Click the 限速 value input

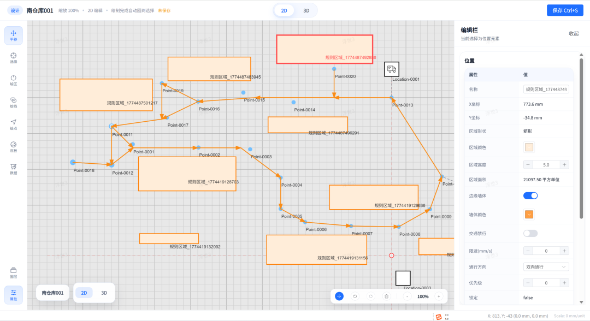tap(546, 251)
